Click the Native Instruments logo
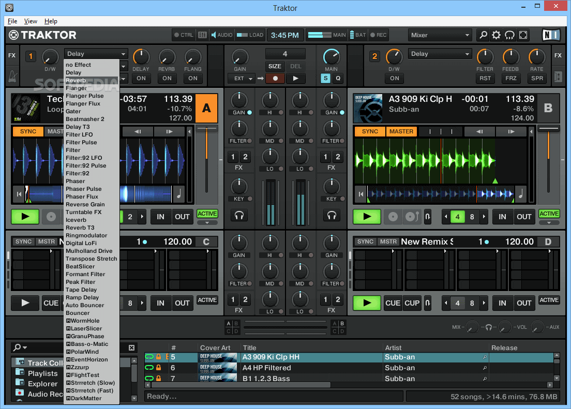This screenshot has height=409, width=571. pyautogui.click(x=551, y=35)
